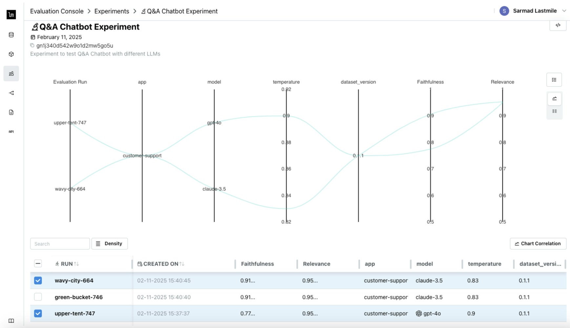This screenshot has width=570, height=328.
Task: Go to Experiments breadcrumb
Action: 112,11
